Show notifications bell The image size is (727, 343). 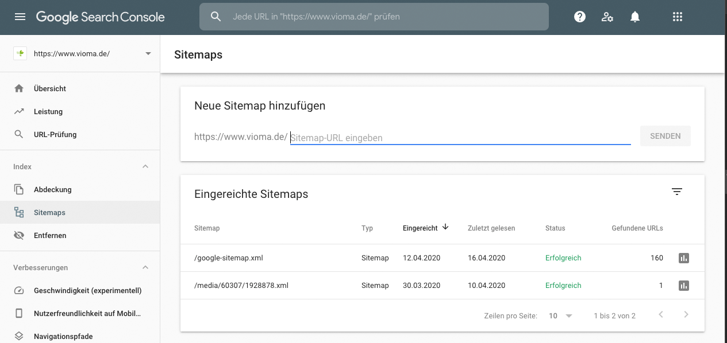(x=635, y=17)
